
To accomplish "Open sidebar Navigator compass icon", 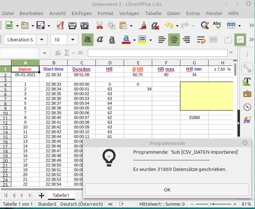I will click(x=247, y=107).
